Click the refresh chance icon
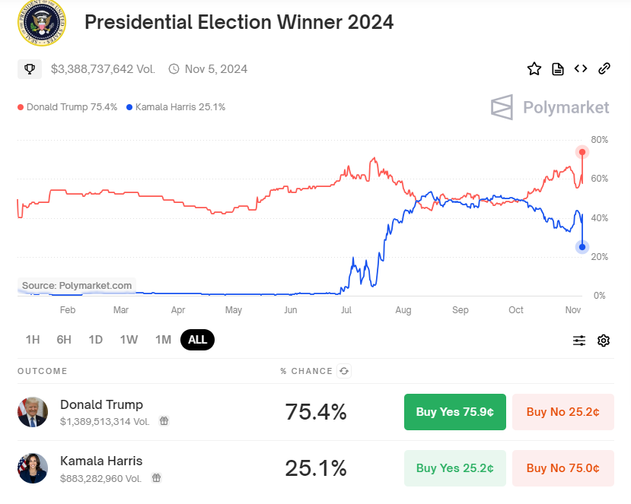The height and width of the screenshot is (504, 631). pos(344,371)
